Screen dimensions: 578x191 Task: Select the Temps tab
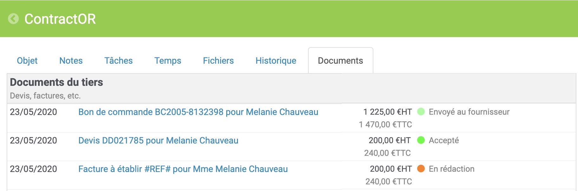click(167, 60)
